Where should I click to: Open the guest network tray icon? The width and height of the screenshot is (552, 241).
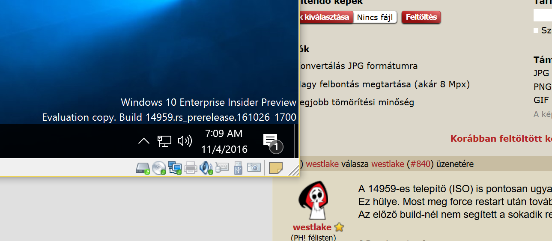tap(164, 141)
